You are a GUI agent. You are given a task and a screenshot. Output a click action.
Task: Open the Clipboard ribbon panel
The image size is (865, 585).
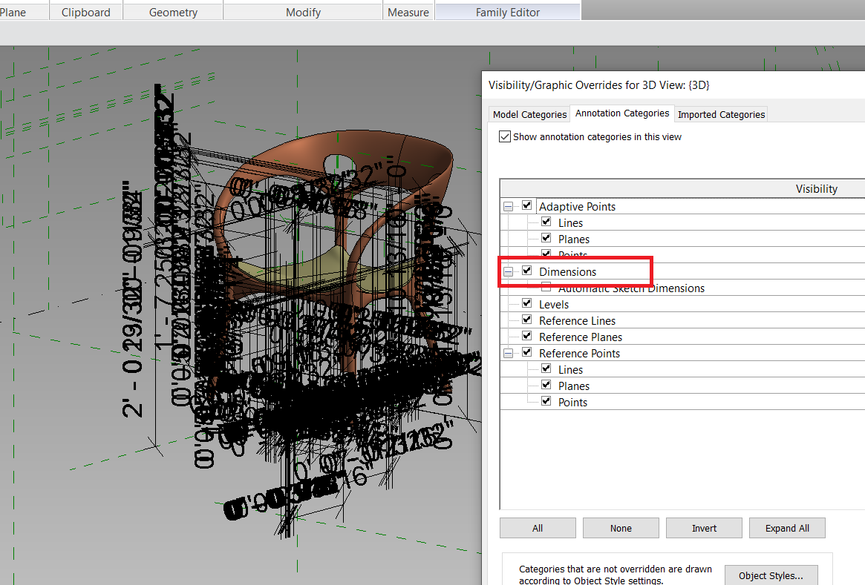[x=86, y=12]
